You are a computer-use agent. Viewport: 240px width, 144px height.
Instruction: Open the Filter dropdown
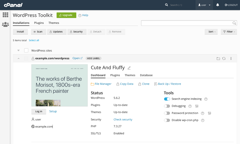point(229,32)
